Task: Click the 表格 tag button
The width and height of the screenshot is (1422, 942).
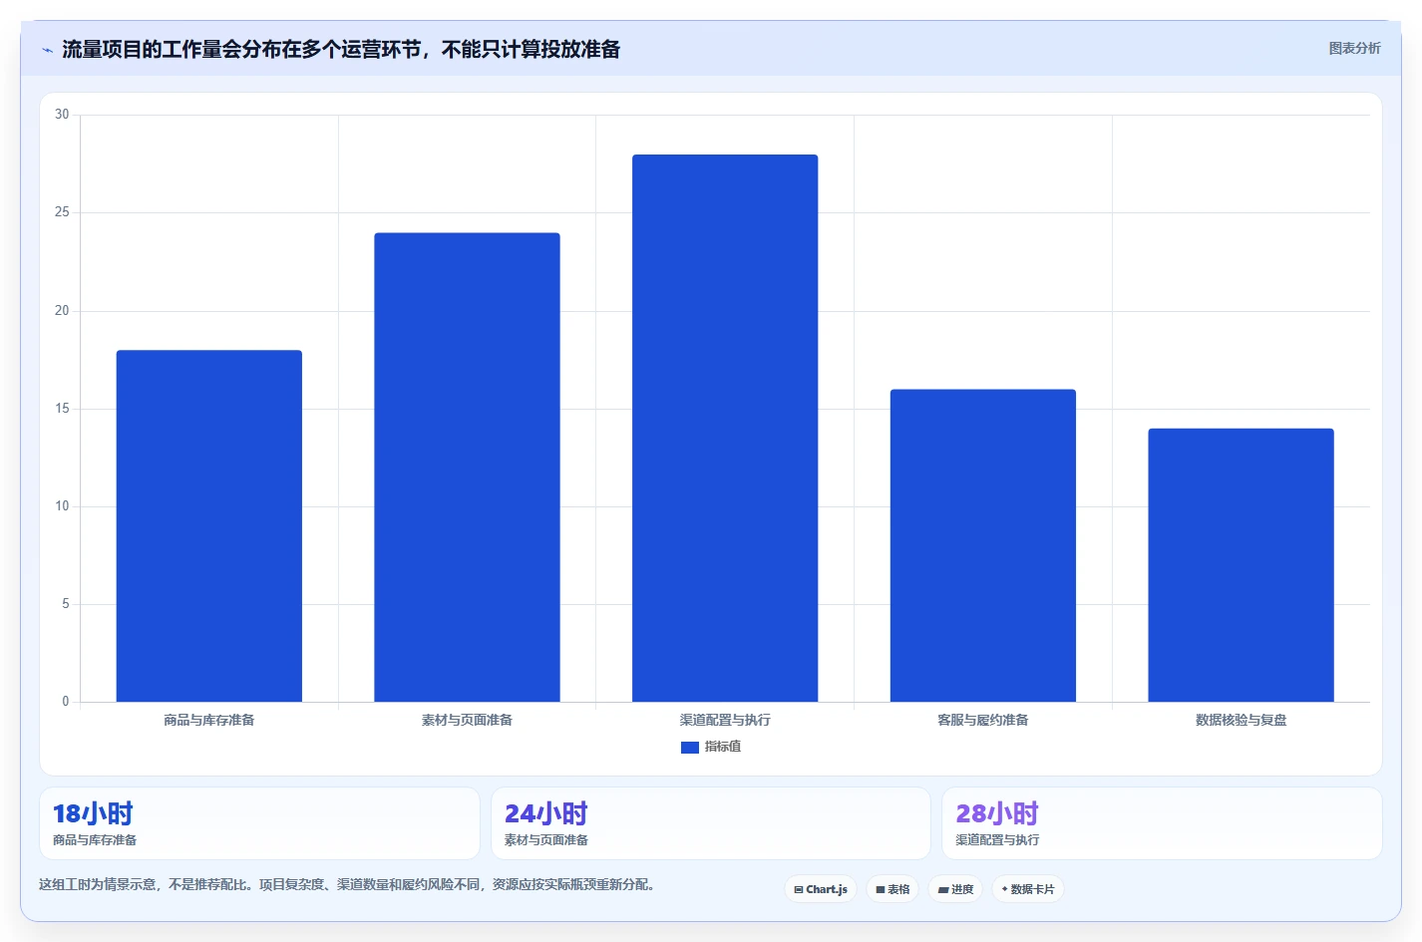Action: click(892, 889)
